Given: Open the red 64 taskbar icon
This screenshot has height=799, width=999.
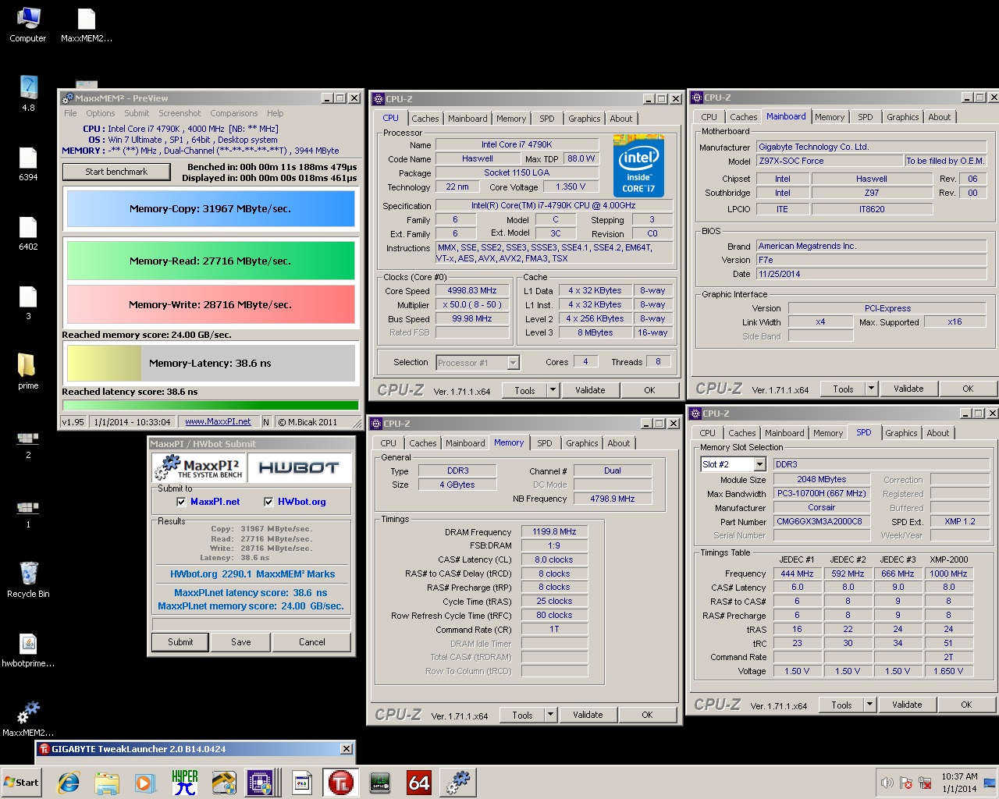Looking at the screenshot, I should [x=418, y=783].
